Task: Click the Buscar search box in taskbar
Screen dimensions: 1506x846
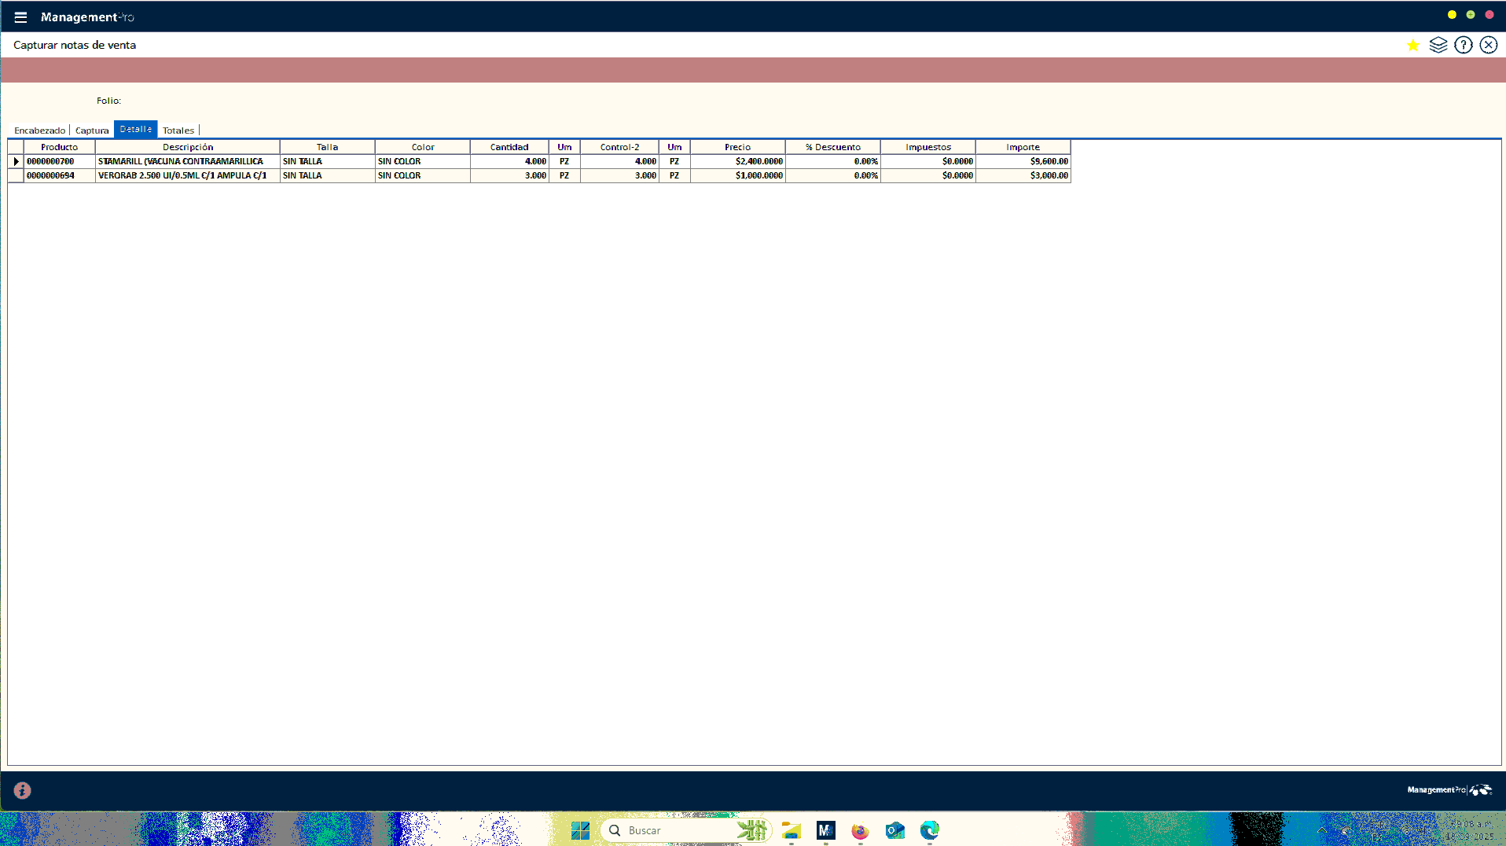Action: click(676, 830)
